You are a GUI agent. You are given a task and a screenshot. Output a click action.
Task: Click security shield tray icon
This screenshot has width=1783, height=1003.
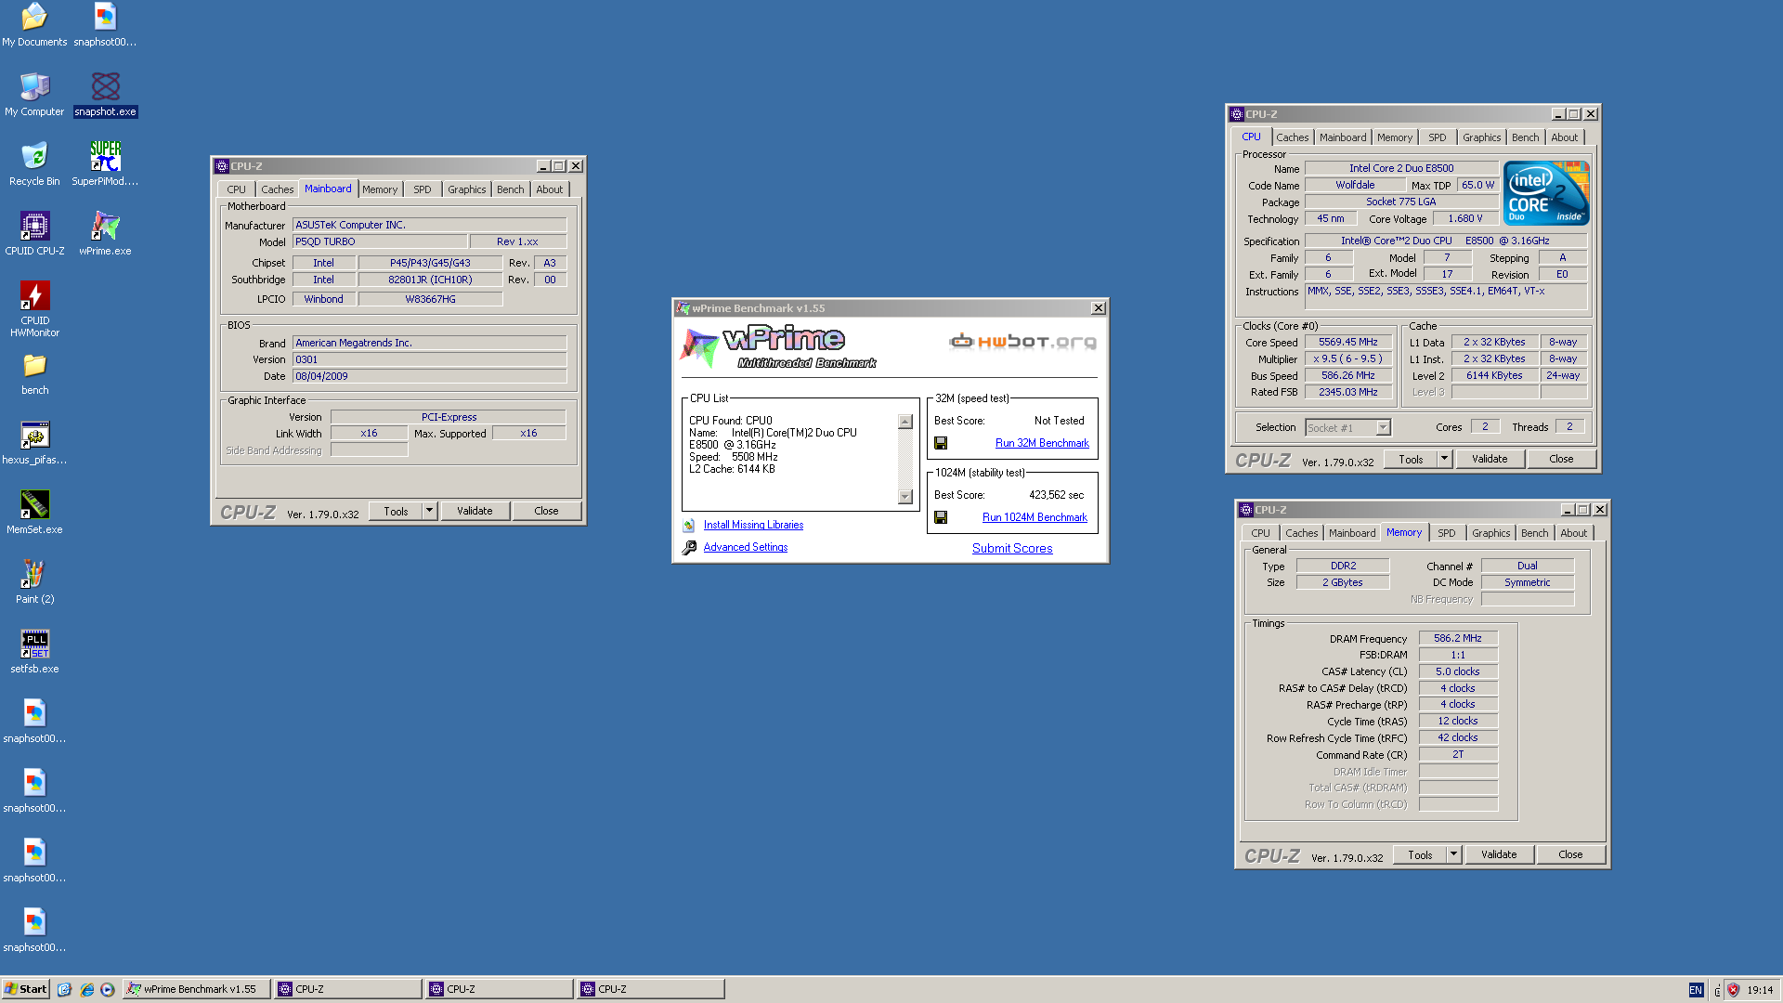pyautogui.click(x=1733, y=990)
